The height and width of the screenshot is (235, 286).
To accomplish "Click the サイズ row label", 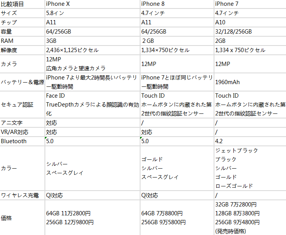I will [x=22, y=13].
